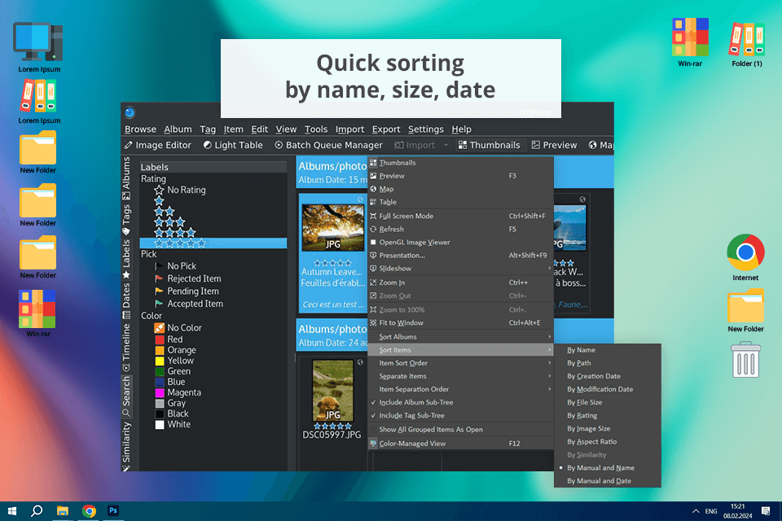The image size is (782, 521).
Task: Toggle Show All Grouped Items As Open
Action: (460, 429)
